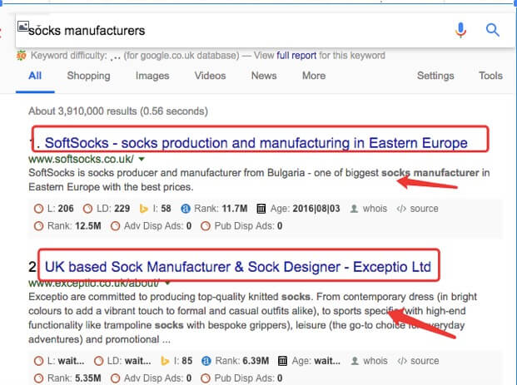The image size is (517, 385).
Task: Open whois for the Exceptio result
Action: pos(369,361)
